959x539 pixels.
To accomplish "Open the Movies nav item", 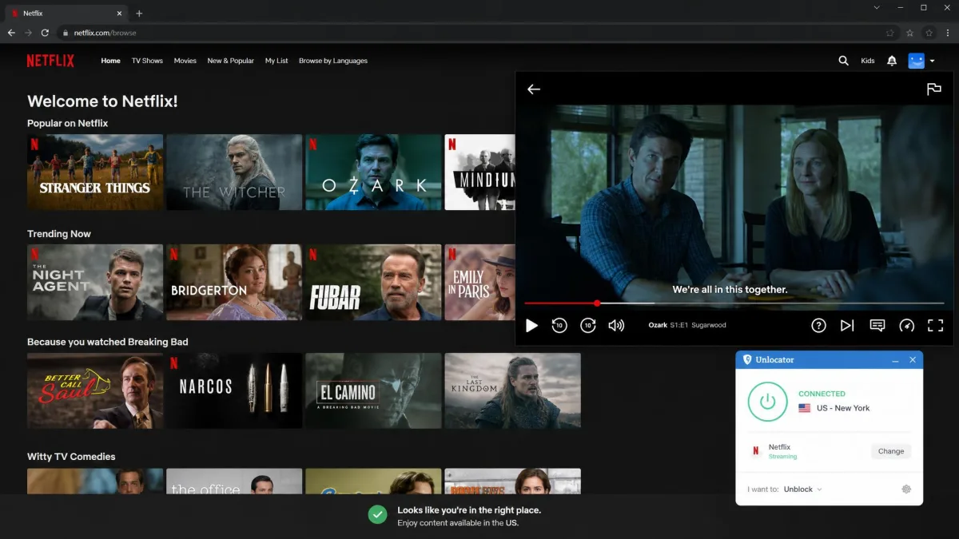I will pos(185,61).
